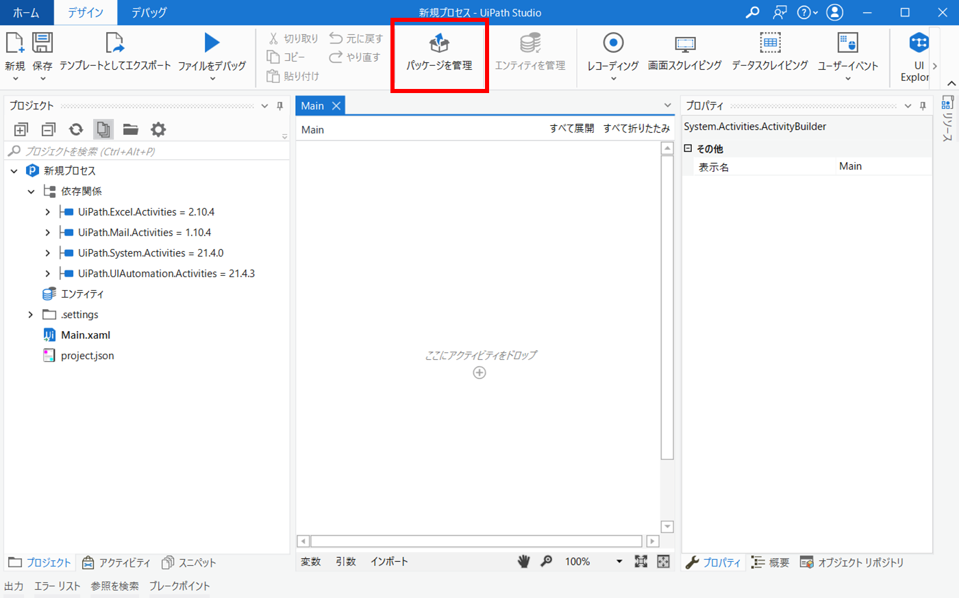Click feedback icon in title bar
Screen dimensions: 959x598
tap(780, 12)
